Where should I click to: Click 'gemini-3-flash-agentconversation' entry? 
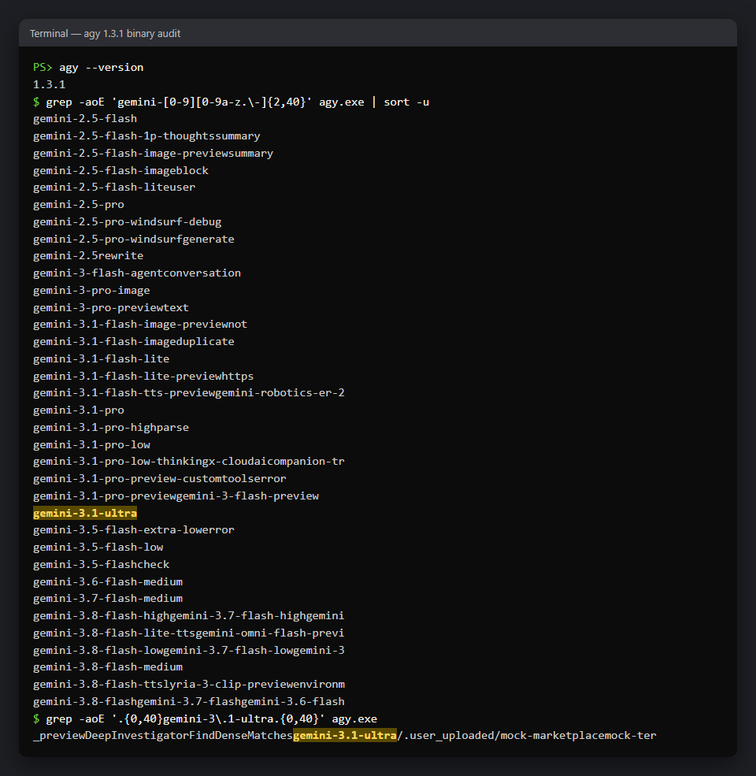click(x=137, y=273)
